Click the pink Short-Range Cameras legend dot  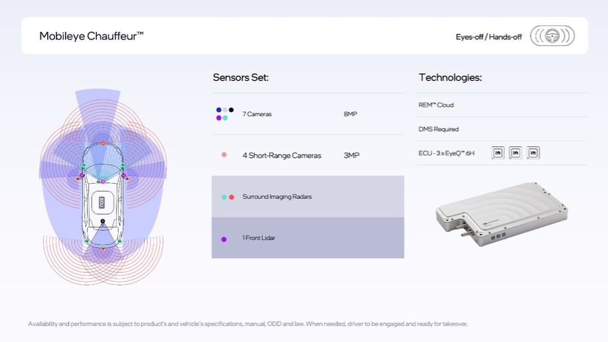tap(224, 155)
